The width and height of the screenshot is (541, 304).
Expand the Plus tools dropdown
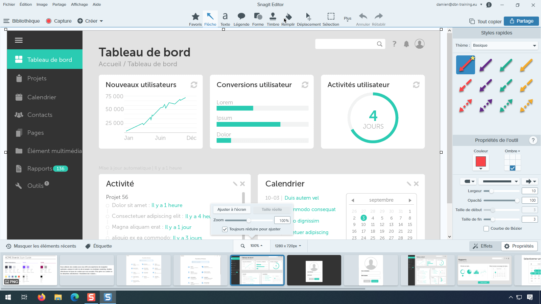pos(348,19)
